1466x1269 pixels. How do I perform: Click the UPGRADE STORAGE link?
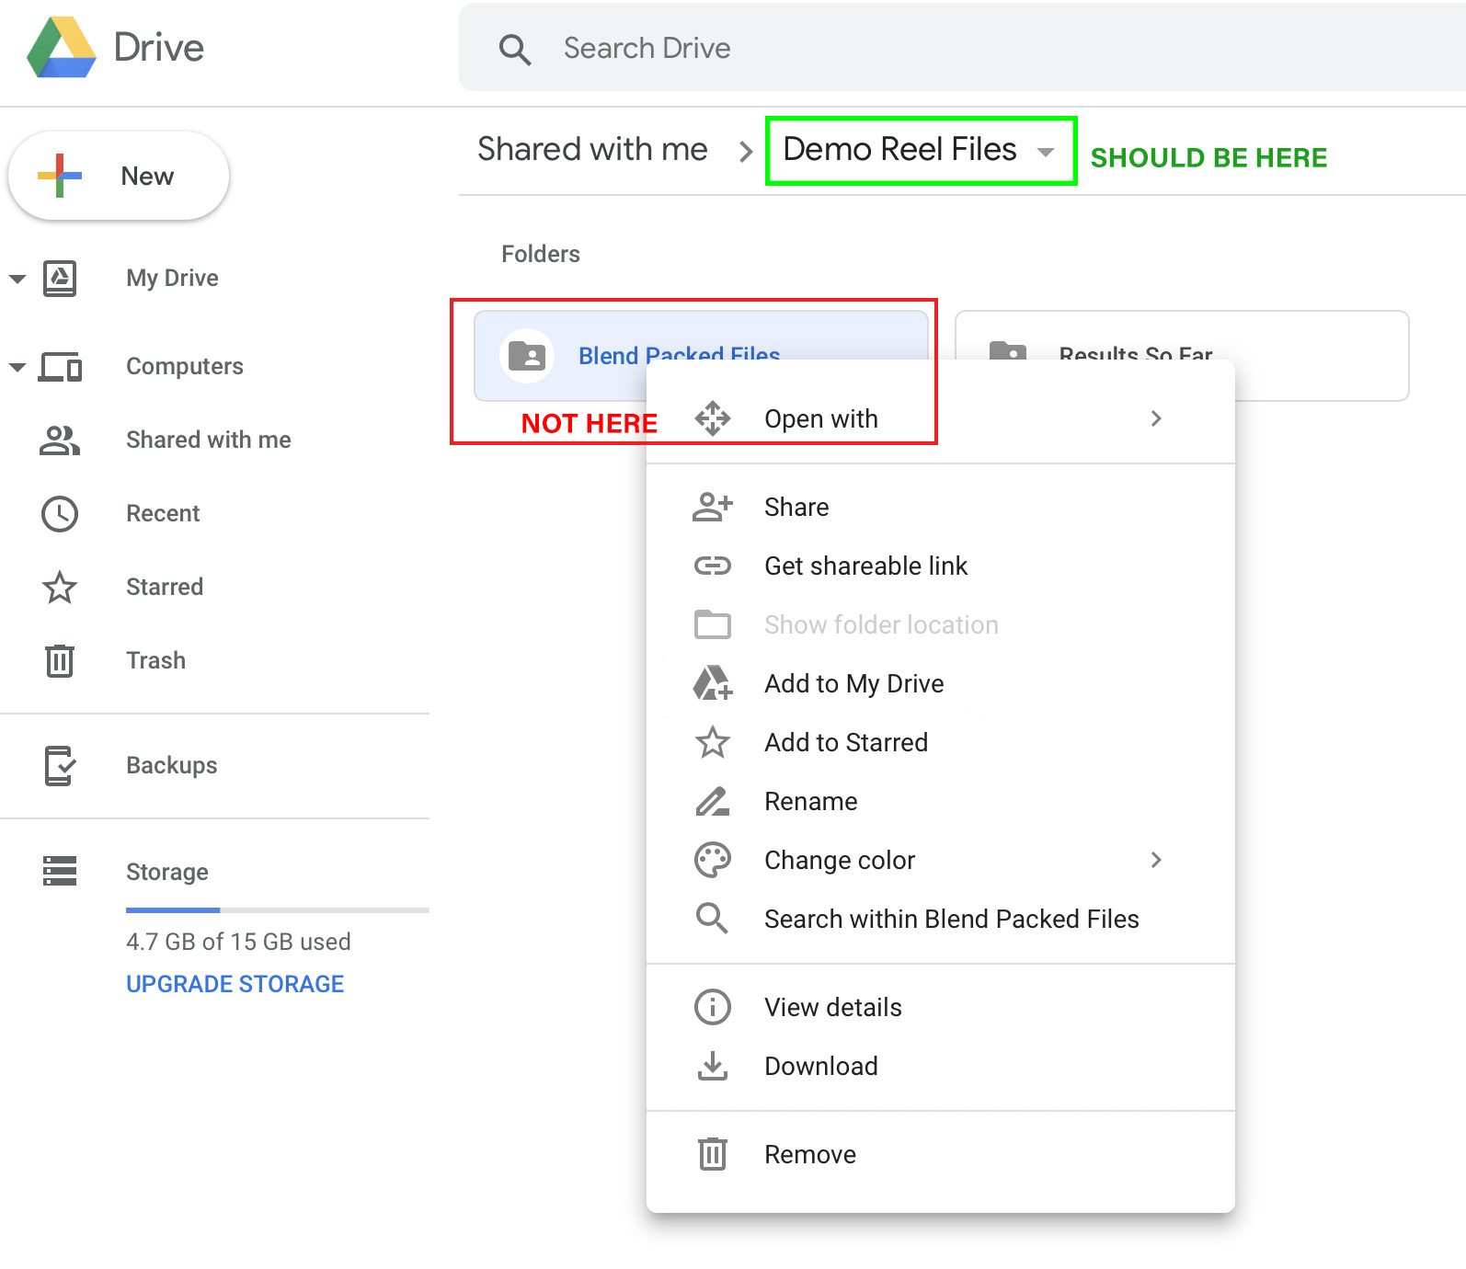235,984
